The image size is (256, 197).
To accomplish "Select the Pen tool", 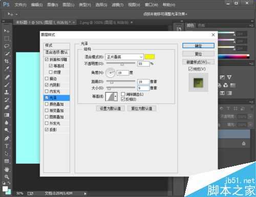I will pyautogui.click(x=7, y=138).
